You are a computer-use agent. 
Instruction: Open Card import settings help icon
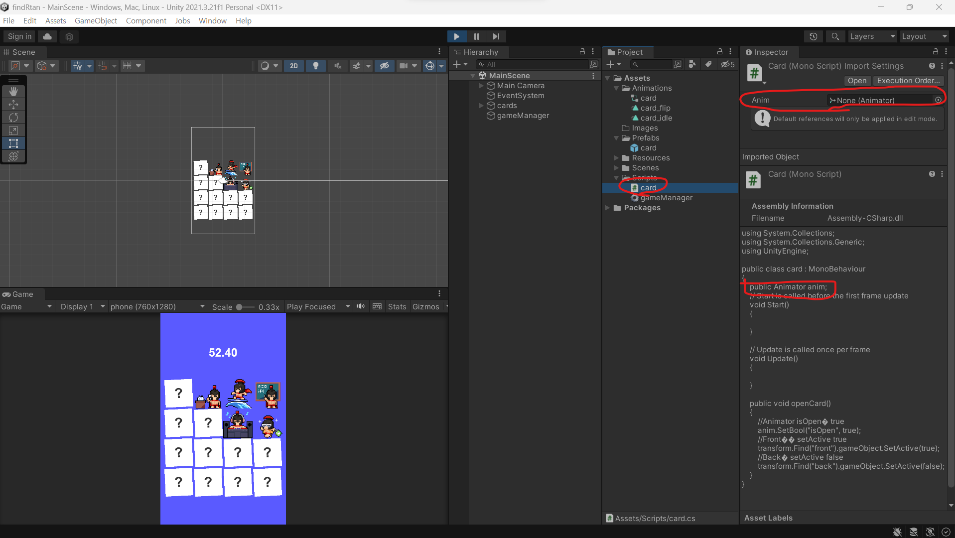(932, 66)
